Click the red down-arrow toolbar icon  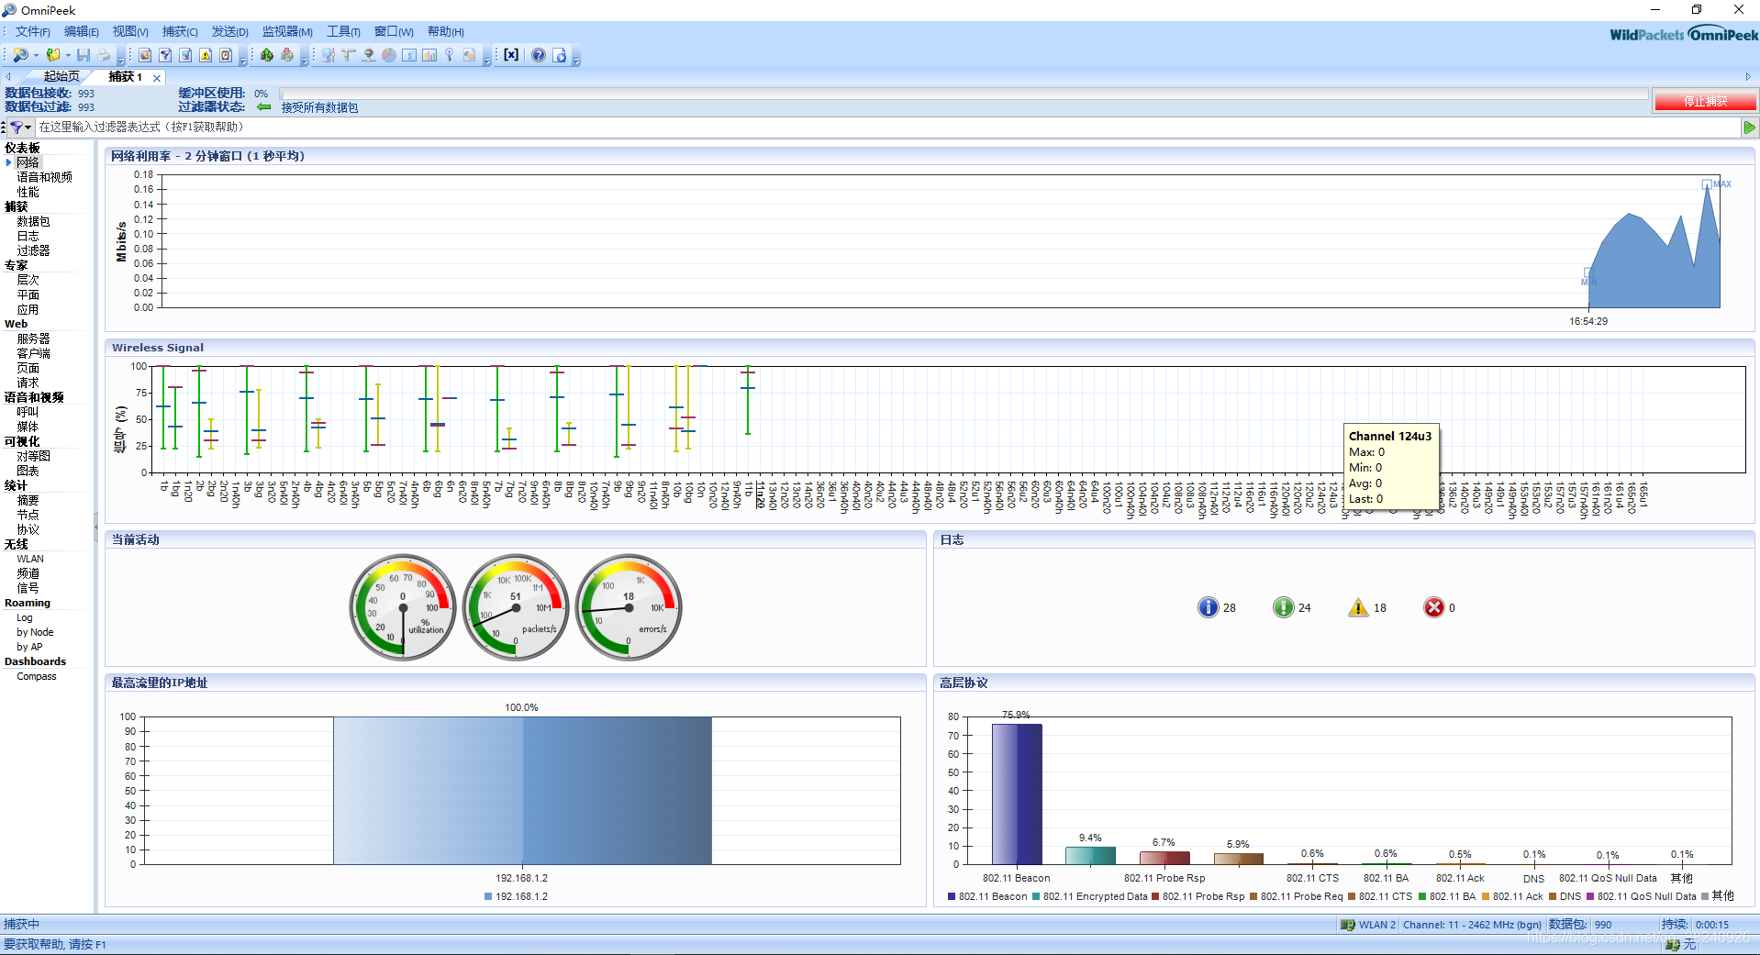pyautogui.click(x=287, y=55)
